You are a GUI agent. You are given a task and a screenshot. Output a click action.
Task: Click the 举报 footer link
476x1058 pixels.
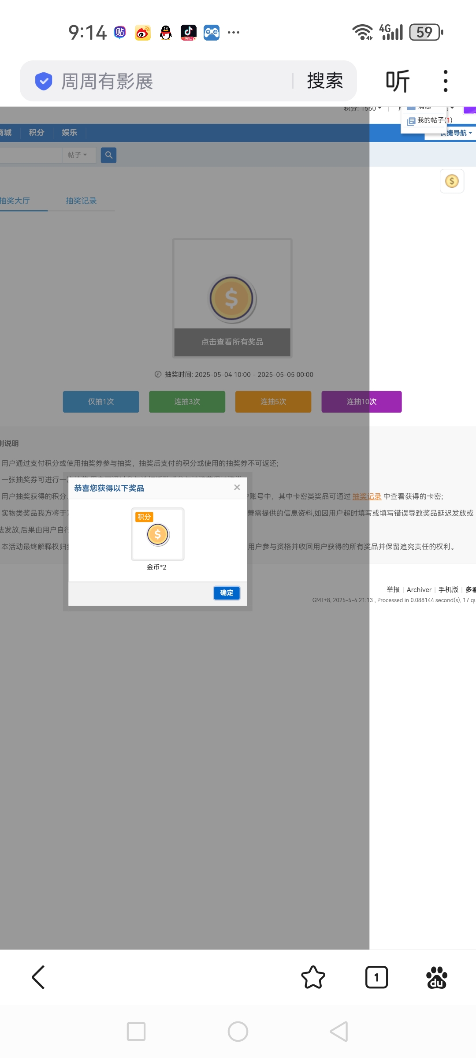coord(393,590)
